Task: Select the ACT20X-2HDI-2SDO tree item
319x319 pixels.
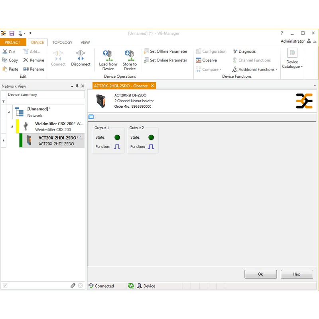Action: tap(52, 140)
